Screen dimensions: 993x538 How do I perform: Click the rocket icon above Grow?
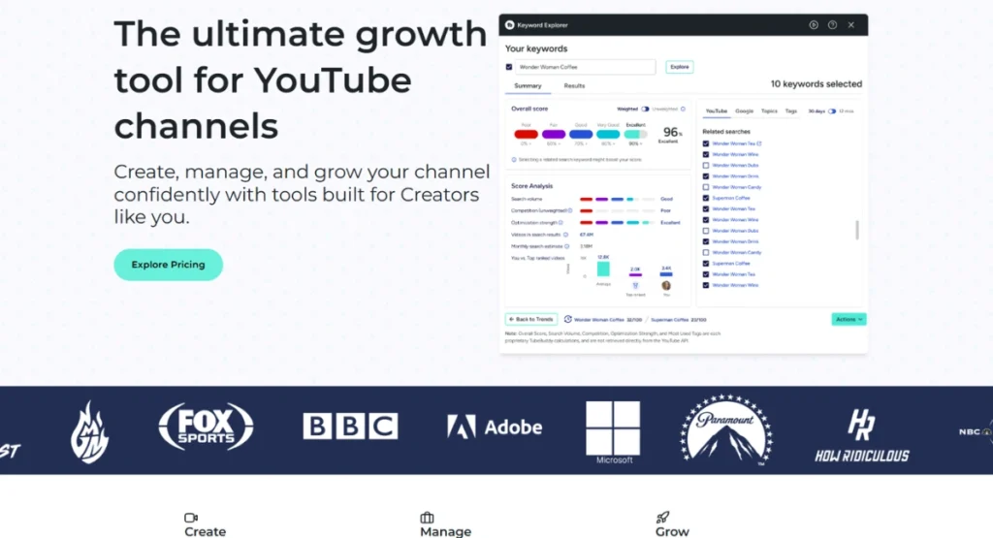click(662, 517)
